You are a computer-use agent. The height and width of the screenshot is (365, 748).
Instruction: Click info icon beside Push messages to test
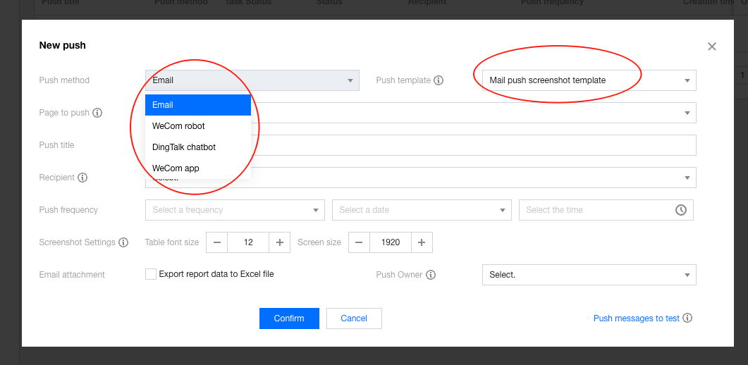[x=687, y=318]
